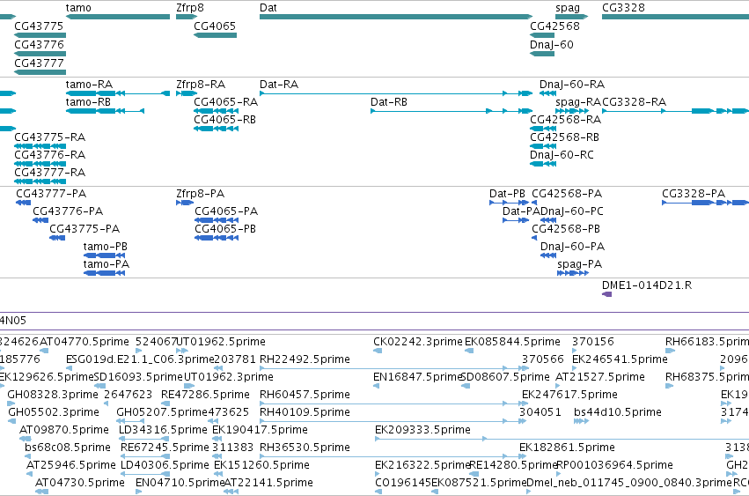Click the Dat-RA transcript label

coord(279,85)
